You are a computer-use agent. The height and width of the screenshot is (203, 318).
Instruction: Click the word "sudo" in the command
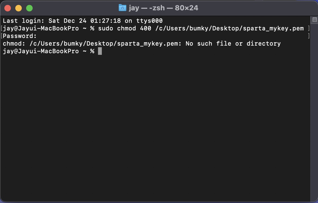point(106,28)
